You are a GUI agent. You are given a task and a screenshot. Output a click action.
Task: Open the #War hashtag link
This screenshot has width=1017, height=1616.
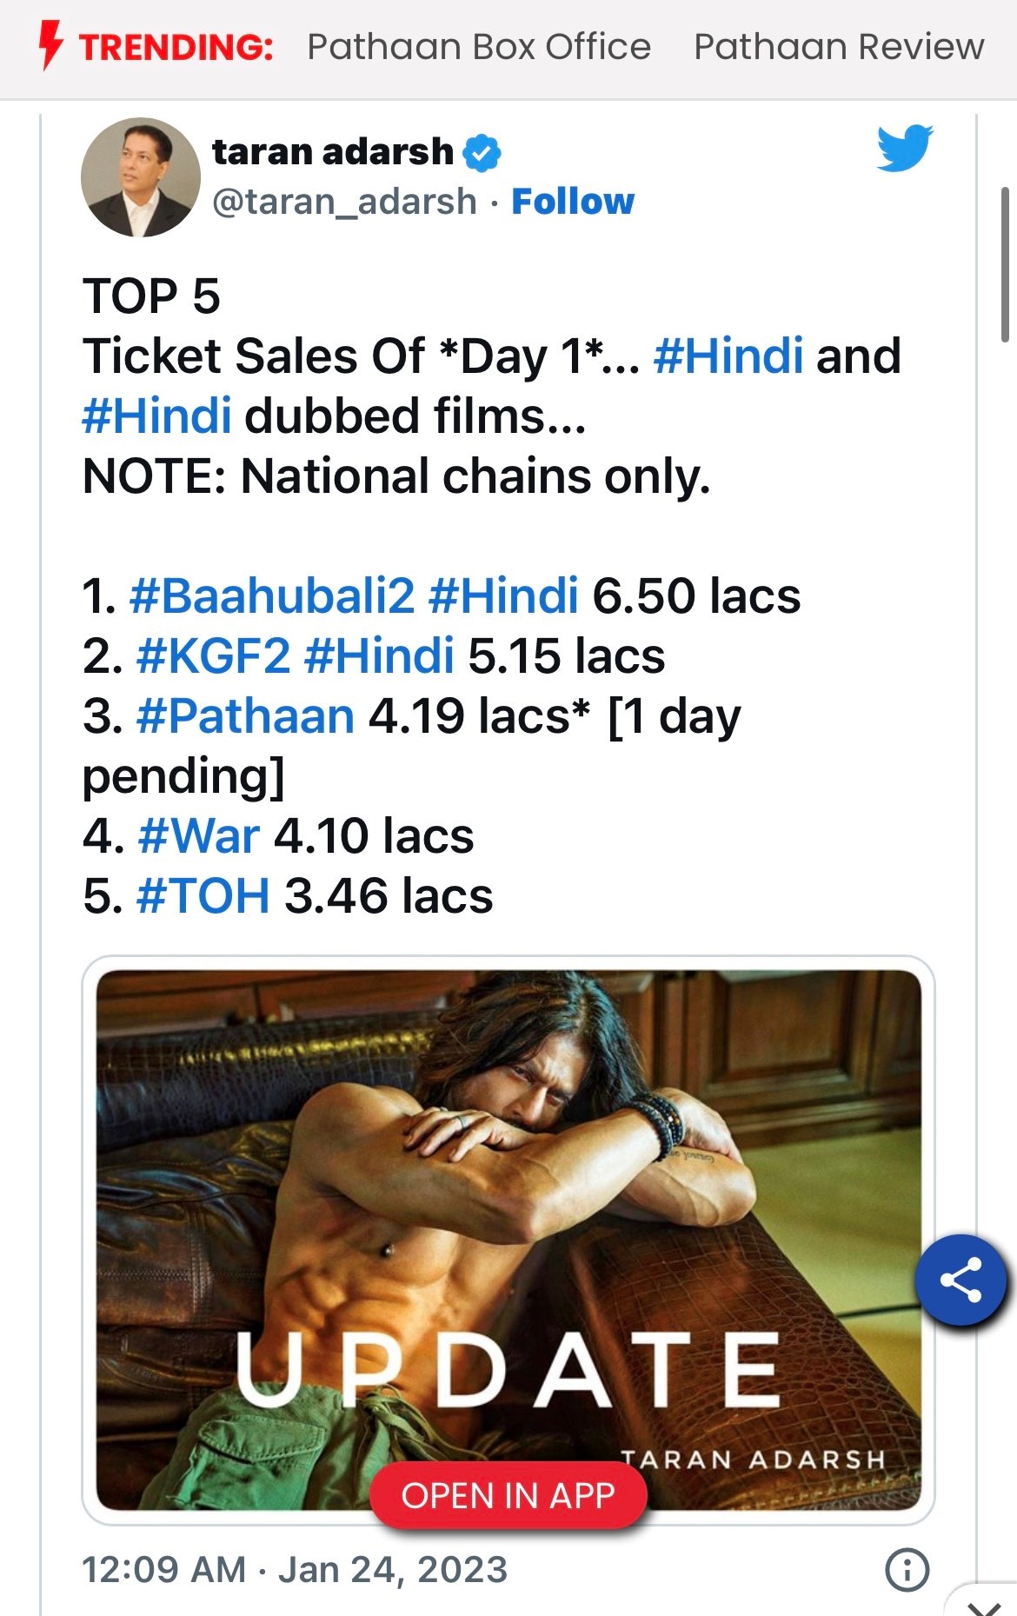tap(198, 836)
